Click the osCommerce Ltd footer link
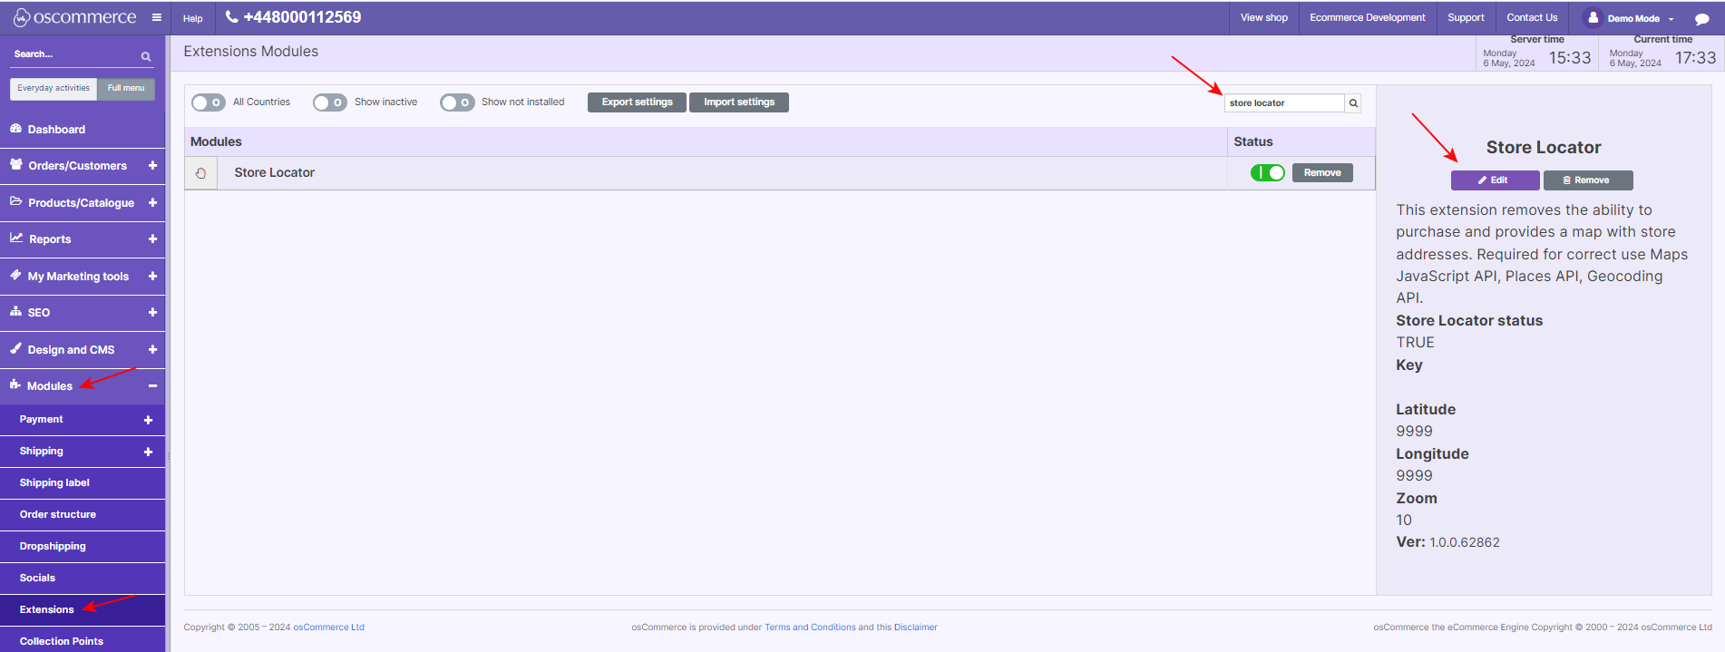The width and height of the screenshot is (1725, 652). [x=328, y=628]
